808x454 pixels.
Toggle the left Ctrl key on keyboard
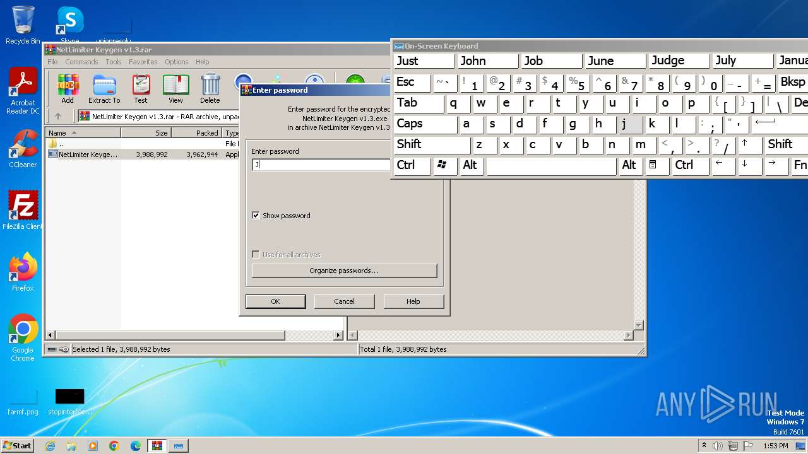412,166
